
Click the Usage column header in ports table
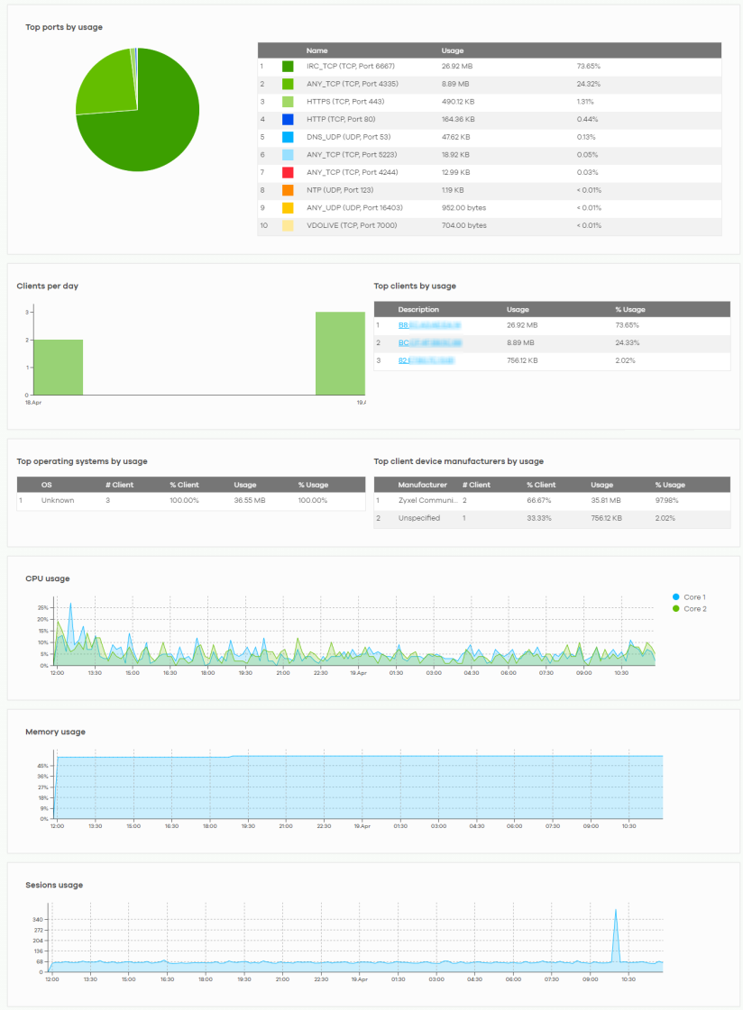[x=453, y=50]
